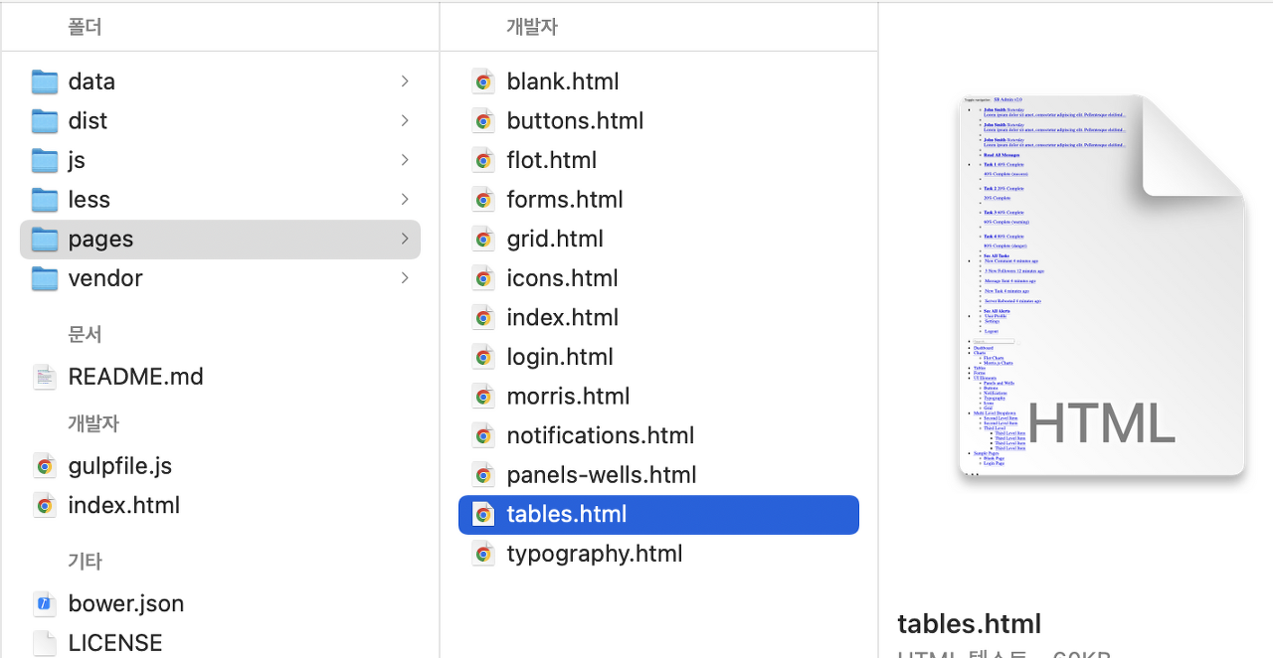Click the vendor folder icon
The image size is (1273, 658).
45,278
